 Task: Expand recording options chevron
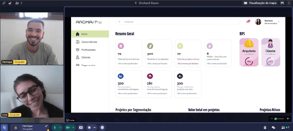coord(95,128)
